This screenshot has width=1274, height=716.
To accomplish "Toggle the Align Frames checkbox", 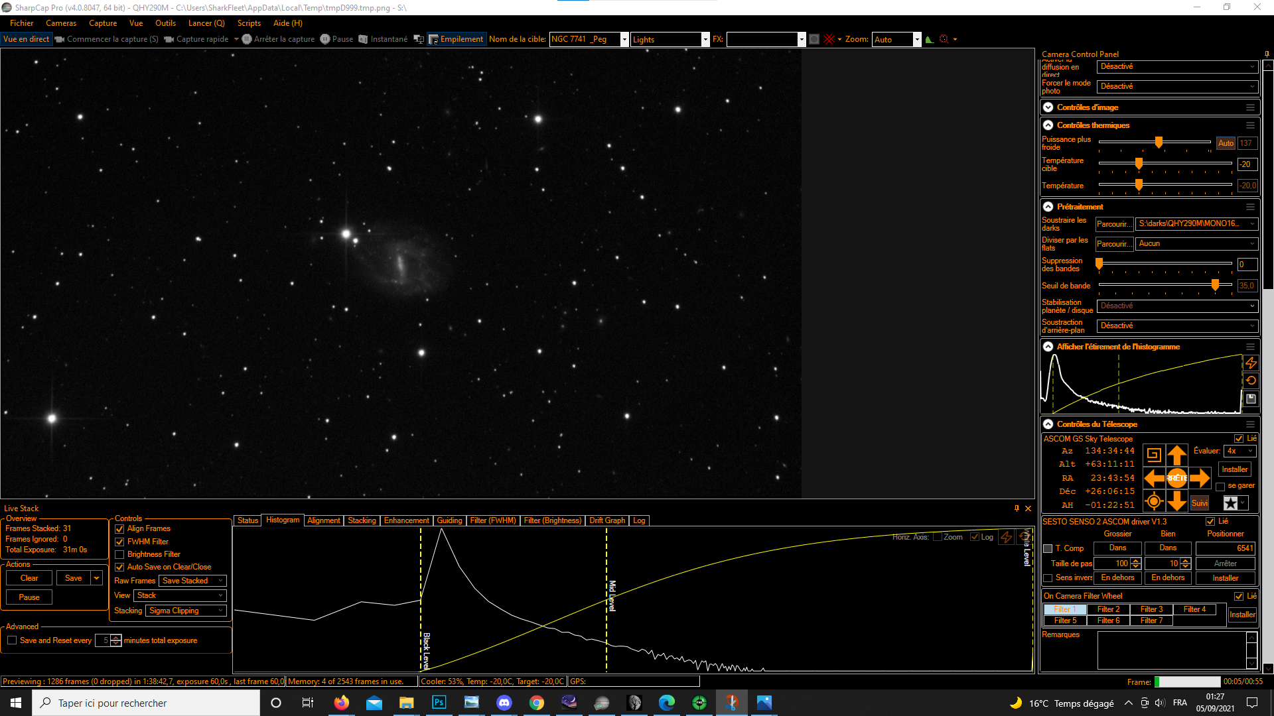I will coord(119,529).
